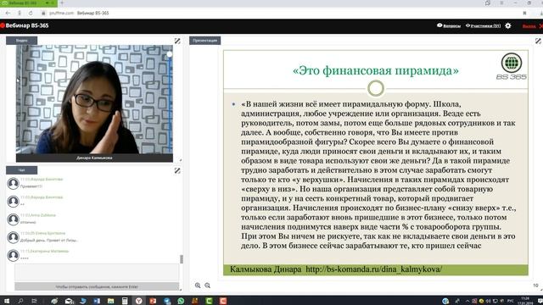Go back in the browser

(8, 14)
